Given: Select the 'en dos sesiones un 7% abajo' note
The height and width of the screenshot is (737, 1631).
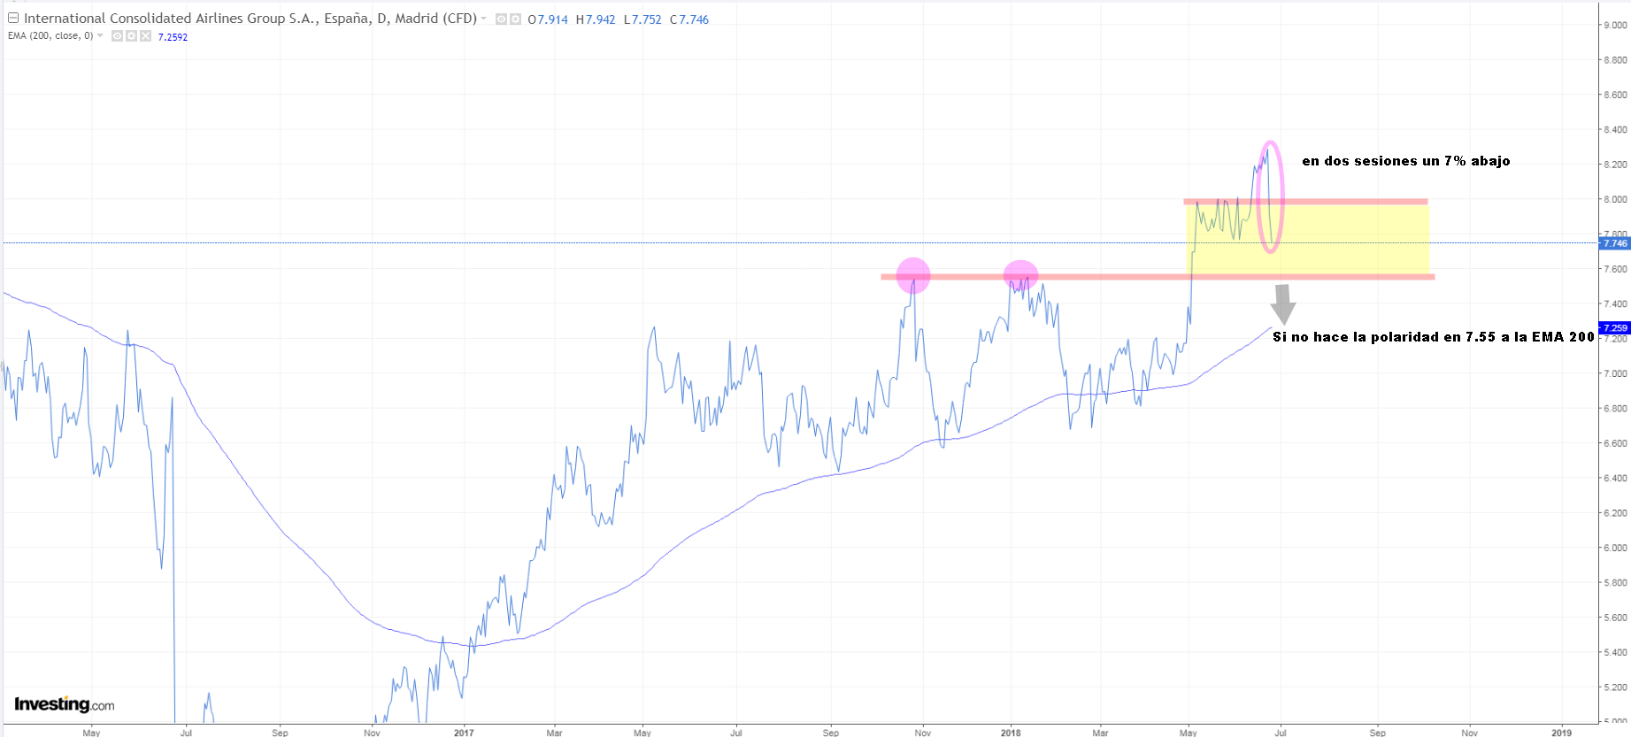Looking at the screenshot, I should (1405, 161).
